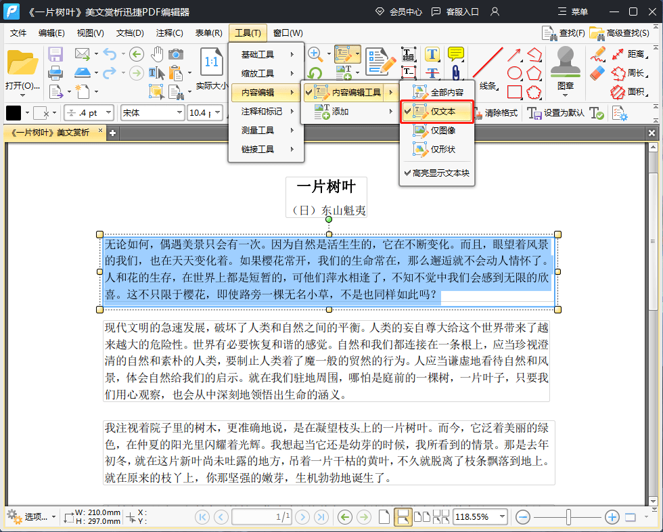Image resolution: width=663 pixels, height=532 pixels.
Task: Open the line width .4 pt dropdown
Action: (109, 112)
